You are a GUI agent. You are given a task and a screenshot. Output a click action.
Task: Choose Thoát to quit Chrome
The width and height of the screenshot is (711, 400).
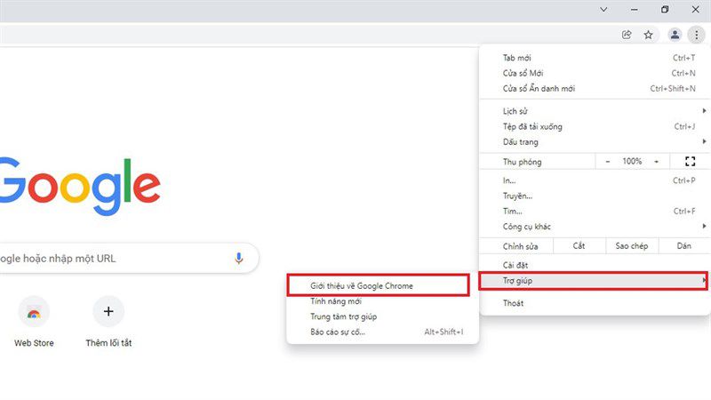click(594, 303)
